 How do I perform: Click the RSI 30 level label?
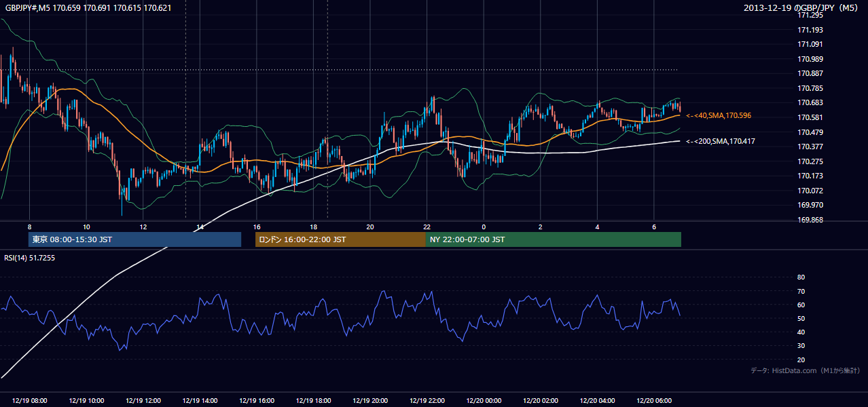[x=801, y=346]
